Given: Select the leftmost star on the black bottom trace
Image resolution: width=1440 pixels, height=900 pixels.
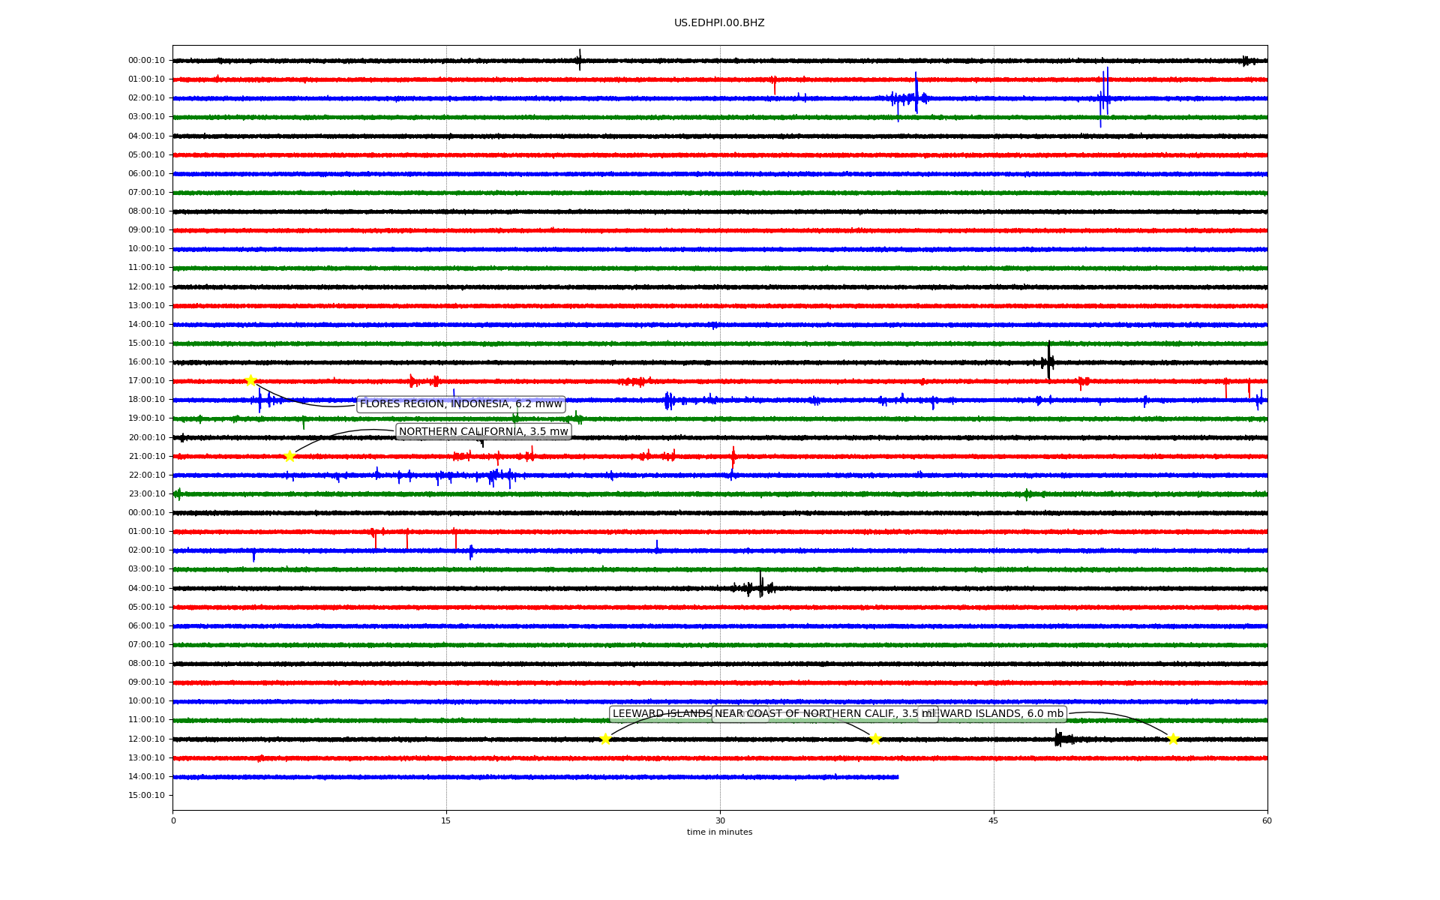Looking at the screenshot, I should click(x=605, y=739).
